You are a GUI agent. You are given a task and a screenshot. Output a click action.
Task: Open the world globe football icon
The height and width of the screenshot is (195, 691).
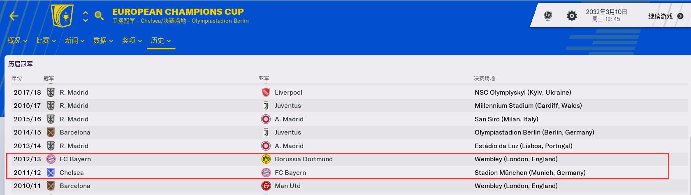548,16
